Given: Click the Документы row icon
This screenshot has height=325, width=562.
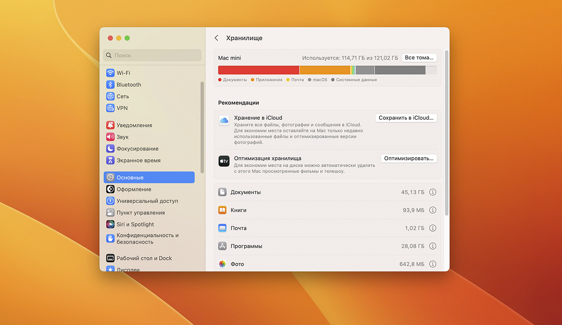Looking at the screenshot, I should coord(222,192).
